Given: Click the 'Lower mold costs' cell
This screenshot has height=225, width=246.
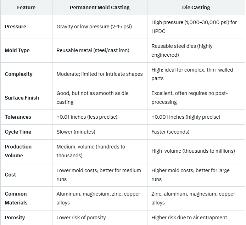Looking at the screenshot, I should click(99, 175).
